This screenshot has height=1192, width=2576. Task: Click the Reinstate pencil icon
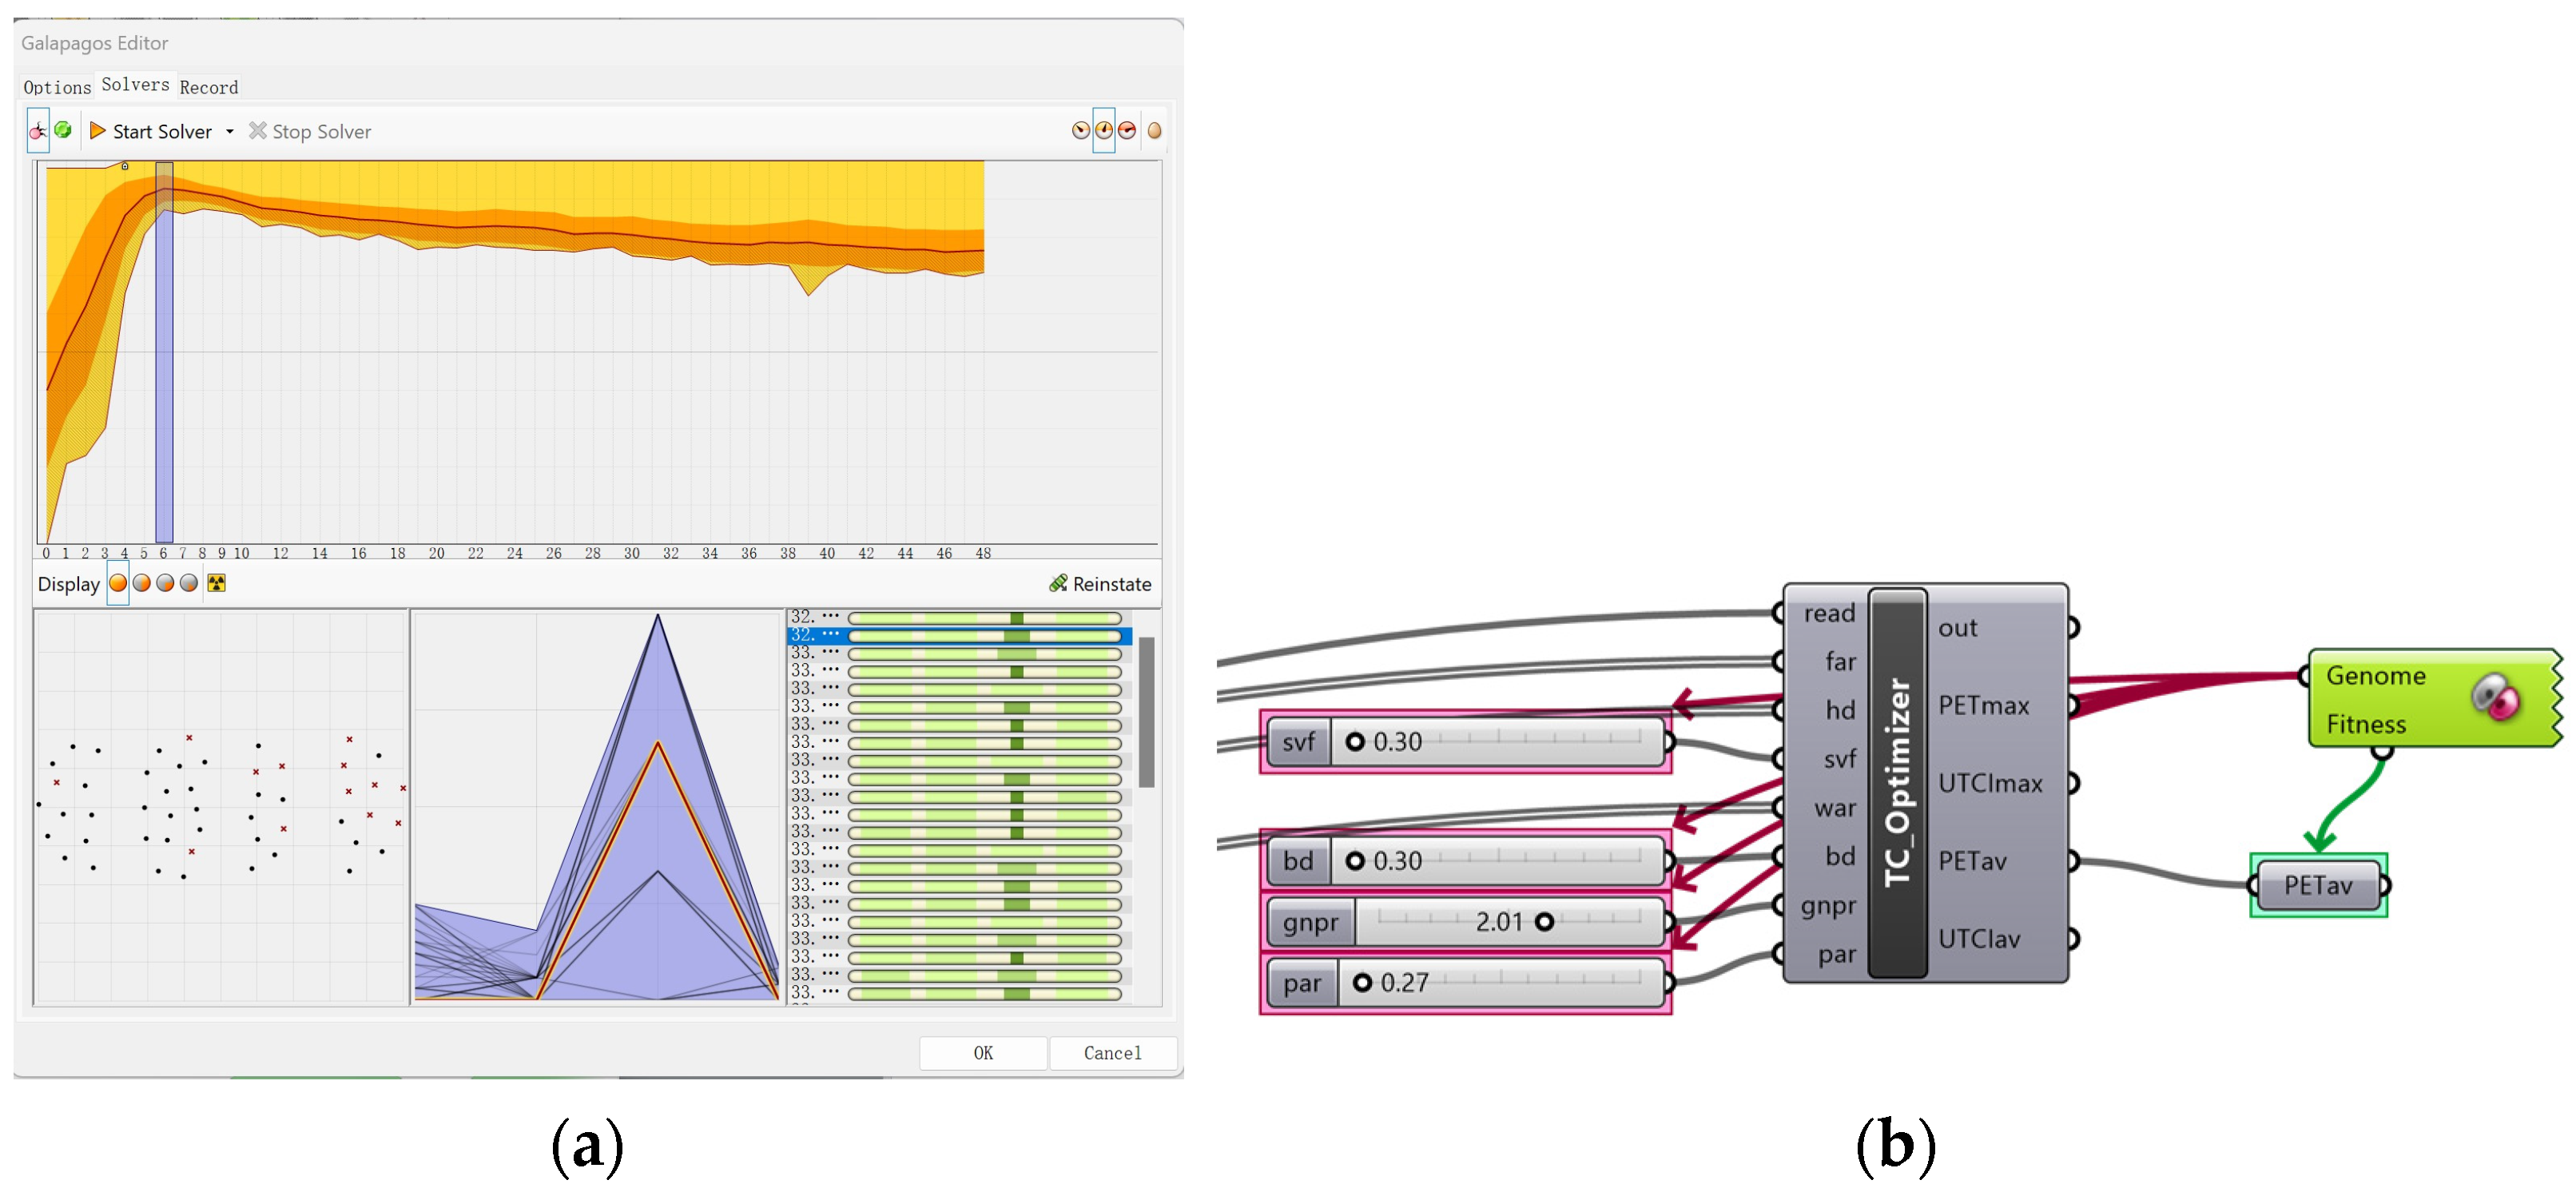1058,583
